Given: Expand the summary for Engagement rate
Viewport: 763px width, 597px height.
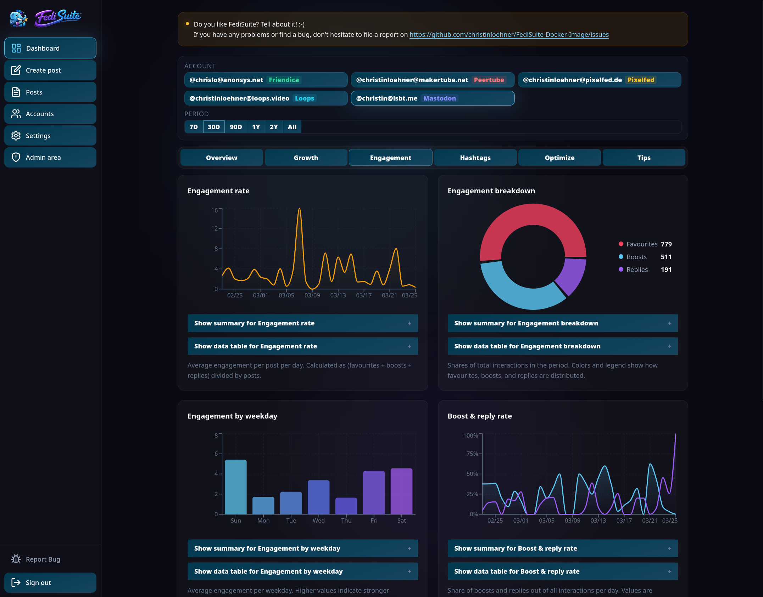Looking at the screenshot, I should click(303, 323).
